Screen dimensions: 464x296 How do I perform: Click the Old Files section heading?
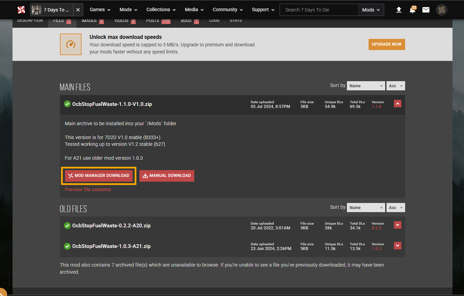point(73,209)
